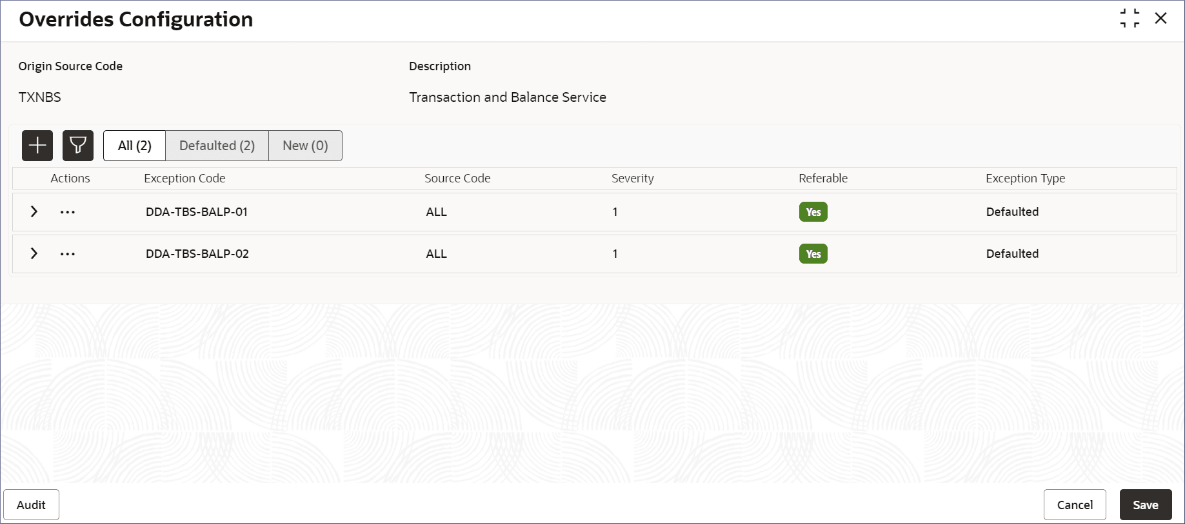
Task: Open actions menu for DDA-TBS-BALP-02
Action: click(x=68, y=254)
